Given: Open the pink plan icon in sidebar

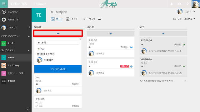Looking at the screenshot, I should pyautogui.click(x=4, y=73).
